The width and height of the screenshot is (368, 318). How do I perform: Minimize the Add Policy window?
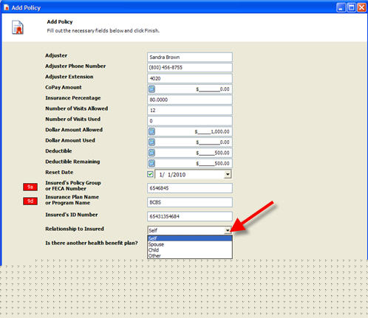(341, 7)
